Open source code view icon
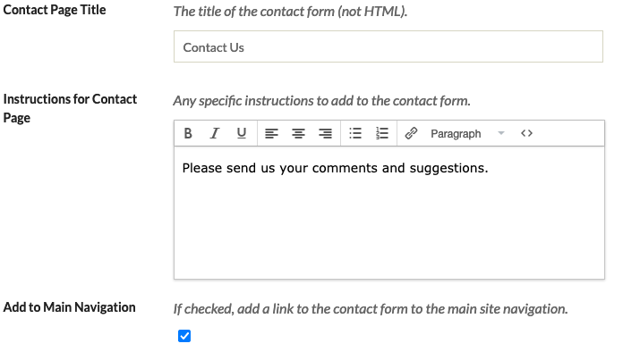Screen dimensions: 640x352 (x=526, y=133)
